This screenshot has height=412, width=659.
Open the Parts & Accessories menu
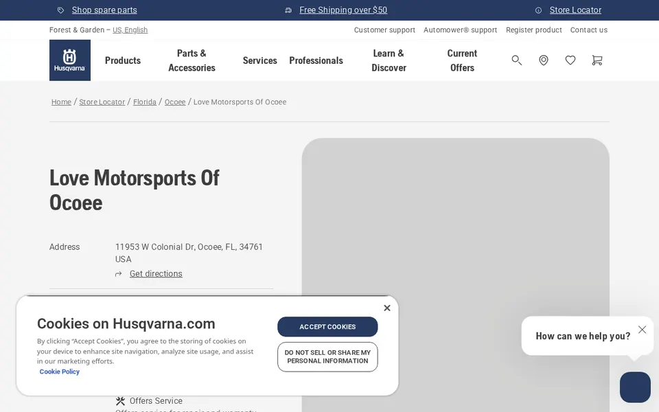click(x=192, y=60)
